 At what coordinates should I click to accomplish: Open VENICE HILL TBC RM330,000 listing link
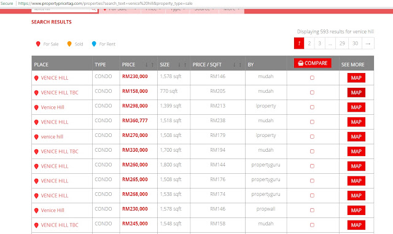click(60, 152)
